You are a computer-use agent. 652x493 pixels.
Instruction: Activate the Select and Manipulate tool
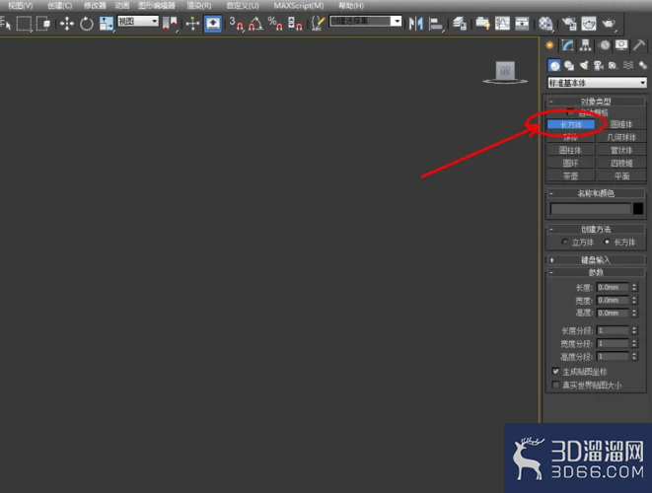[192, 24]
